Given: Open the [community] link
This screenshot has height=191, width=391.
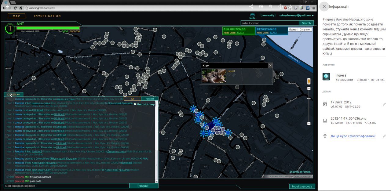Looking at the screenshot, I should click(x=268, y=15).
